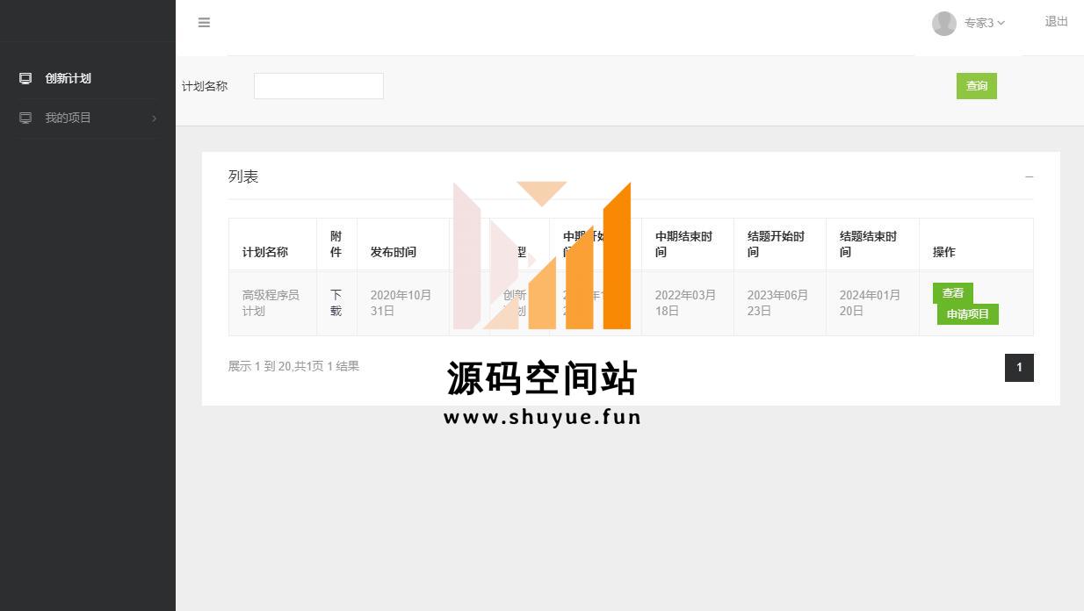The image size is (1084, 611).
Task: Log out via the 退出 link
Action: coord(1056,22)
